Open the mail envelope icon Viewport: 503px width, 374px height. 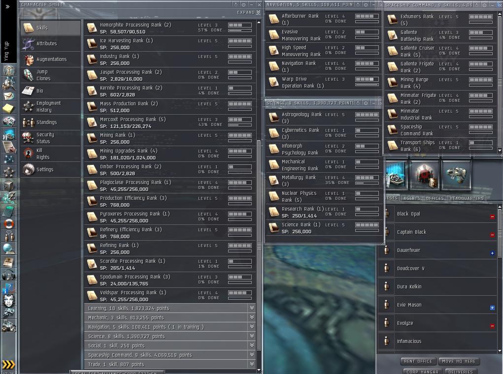click(x=9, y=96)
